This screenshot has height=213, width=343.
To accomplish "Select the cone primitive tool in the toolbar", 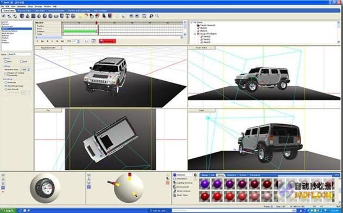I will pos(28,16).
